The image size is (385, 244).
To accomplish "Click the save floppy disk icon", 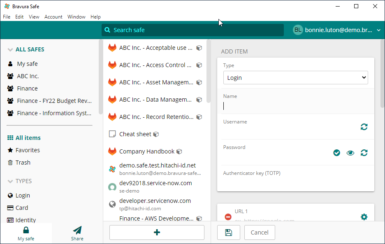I will [229, 232].
